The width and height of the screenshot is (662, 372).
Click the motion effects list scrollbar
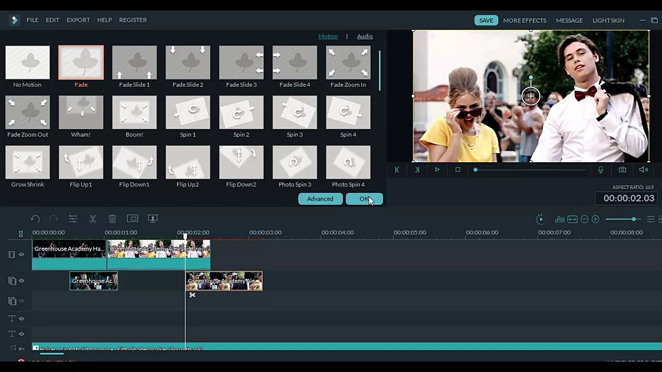380,70
